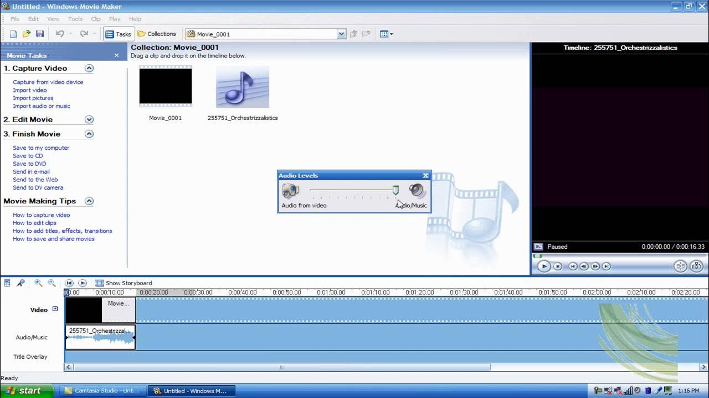The image size is (709, 398).
Task: Play the timeline
Action: point(83,283)
